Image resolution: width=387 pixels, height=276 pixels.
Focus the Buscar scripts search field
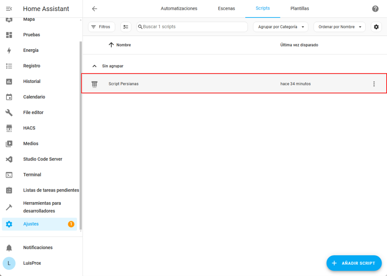(x=193, y=27)
